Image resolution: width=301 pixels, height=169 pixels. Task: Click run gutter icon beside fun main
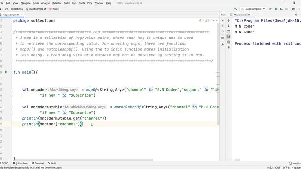click(6, 72)
